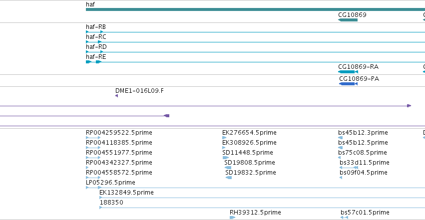The height and width of the screenshot is (220, 425).
Task: Select purple right-pointing arrow end feature
Action: point(410,106)
